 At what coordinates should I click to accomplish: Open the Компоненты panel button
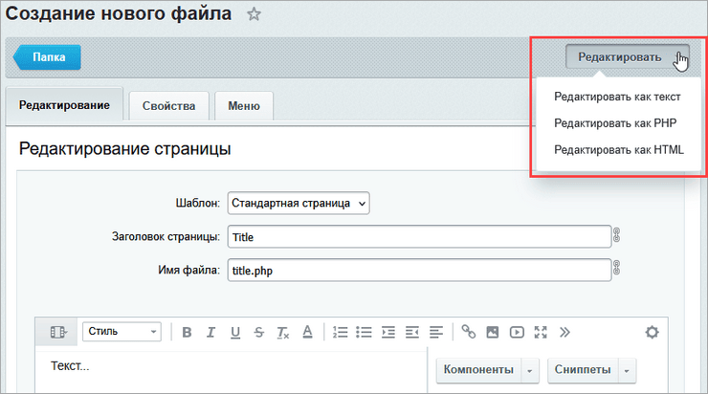click(x=478, y=370)
